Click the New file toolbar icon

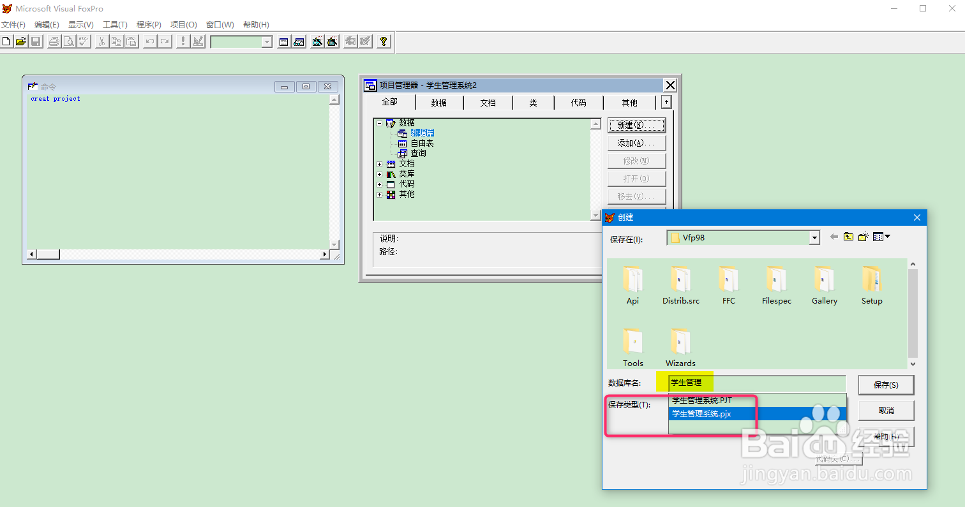point(6,41)
